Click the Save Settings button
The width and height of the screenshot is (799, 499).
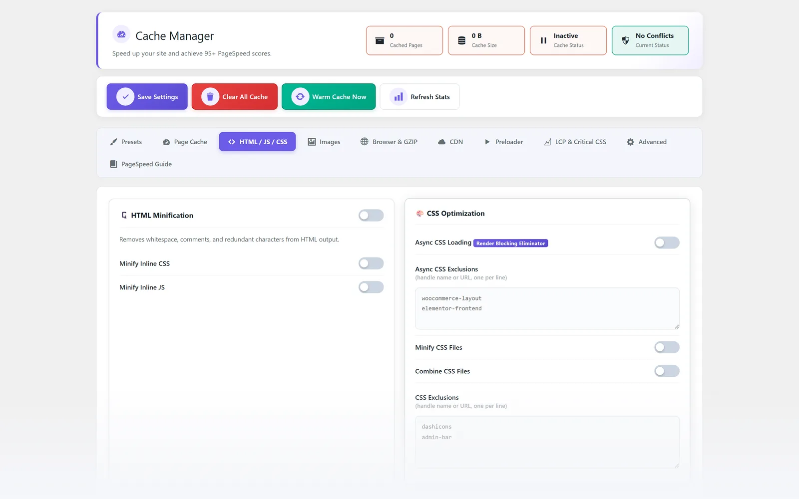coord(147,97)
